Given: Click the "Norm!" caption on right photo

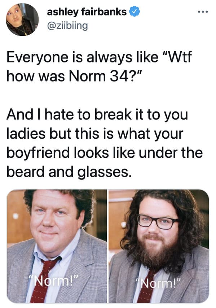Looking at the screenshot, I should point(159,283).
